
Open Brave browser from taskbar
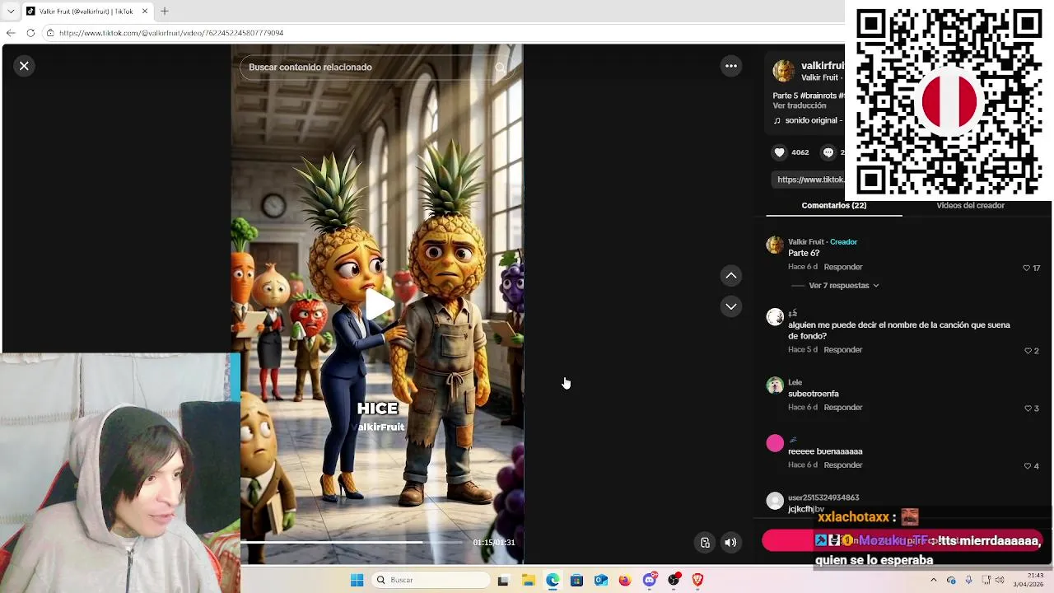[x=698, y=581]
